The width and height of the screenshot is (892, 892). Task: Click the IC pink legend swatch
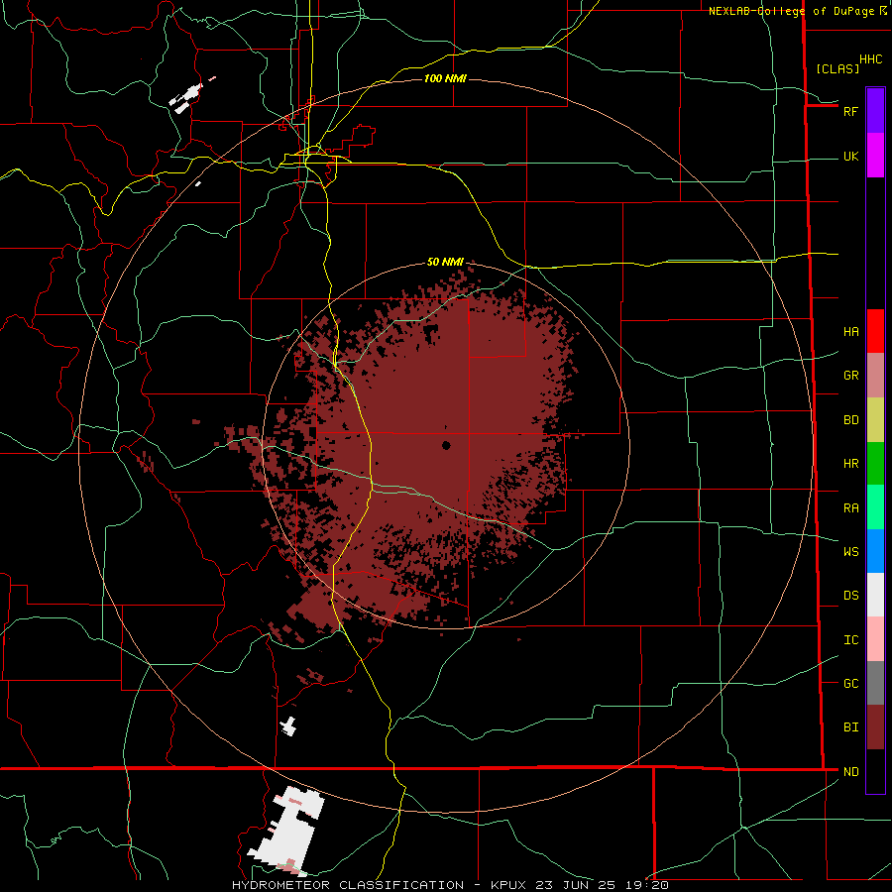pyautogui.click(x=875, y=639)
